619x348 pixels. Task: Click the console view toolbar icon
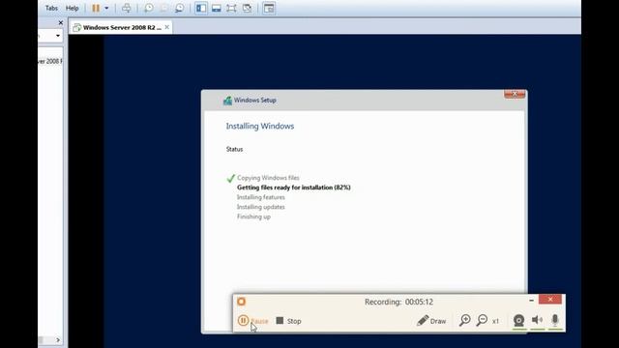[x=269, y=8]
